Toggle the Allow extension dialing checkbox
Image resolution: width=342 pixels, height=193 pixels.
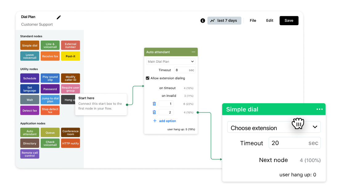click(x=148, y=78)
